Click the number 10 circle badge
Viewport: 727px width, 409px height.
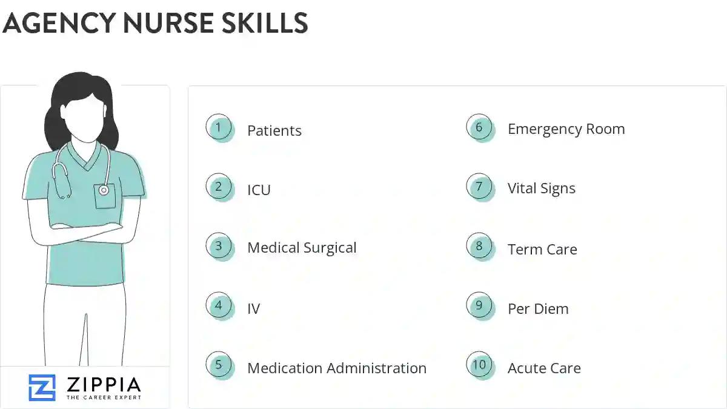(x=479, y=365)
